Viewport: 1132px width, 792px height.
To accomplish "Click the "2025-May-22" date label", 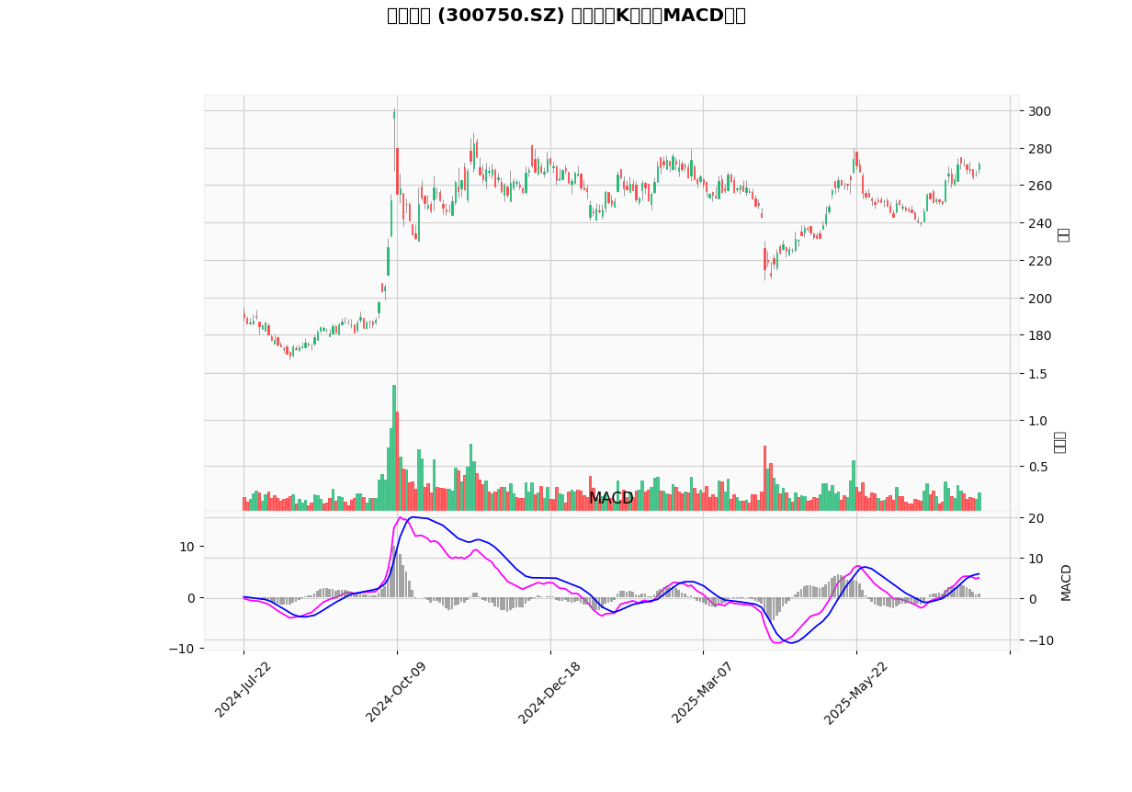I will click(x=855, y=692).
